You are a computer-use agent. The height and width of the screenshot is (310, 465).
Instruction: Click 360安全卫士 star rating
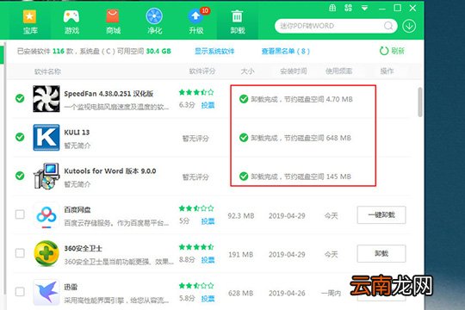coord(196,247)
